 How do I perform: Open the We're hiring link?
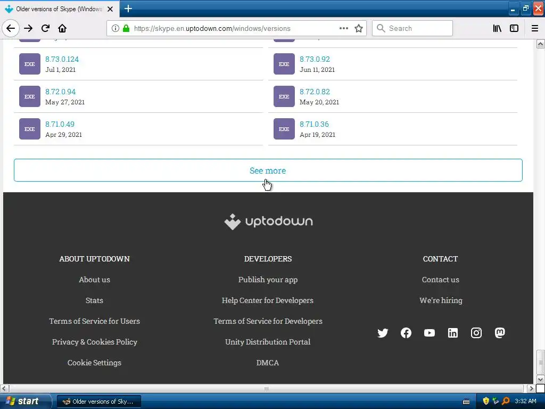[x=441, y=300]
